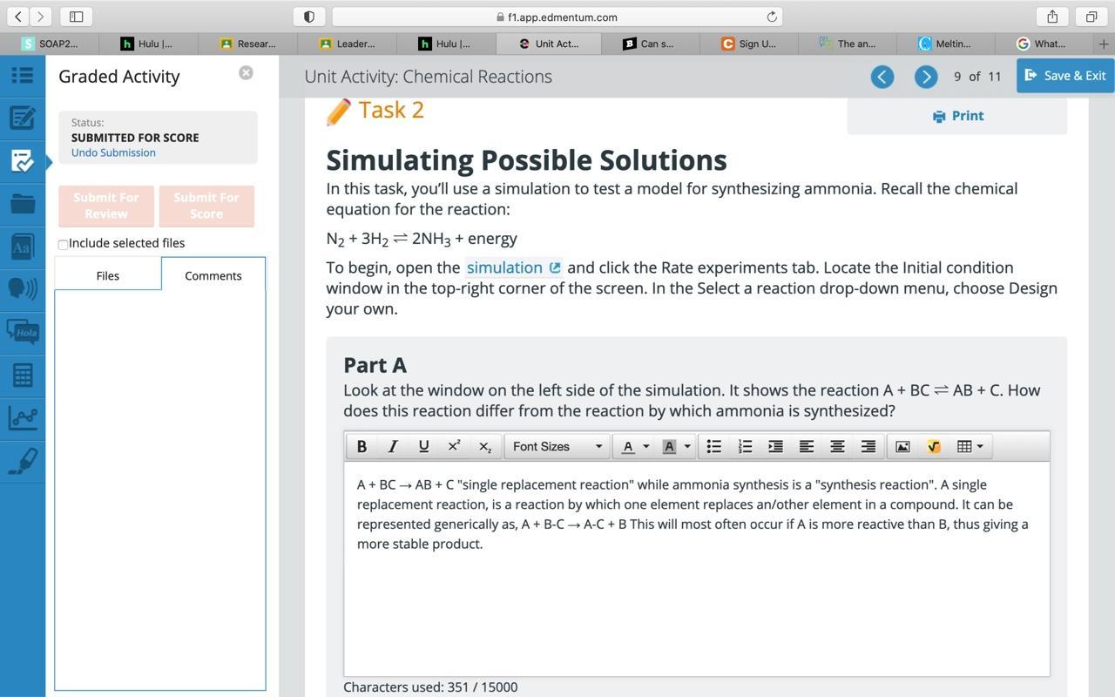The width and height of the screenshot is (1115, 697).
Task: Switch to the Leader... browser tab
Action: coord(348,44)
